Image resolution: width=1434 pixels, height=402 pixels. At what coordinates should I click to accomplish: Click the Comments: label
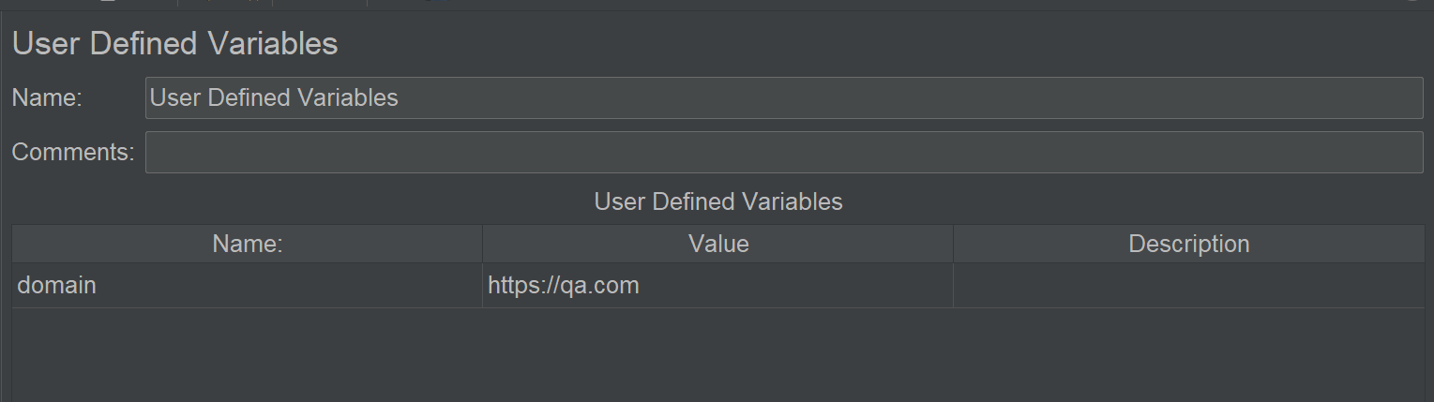point(73,152)
